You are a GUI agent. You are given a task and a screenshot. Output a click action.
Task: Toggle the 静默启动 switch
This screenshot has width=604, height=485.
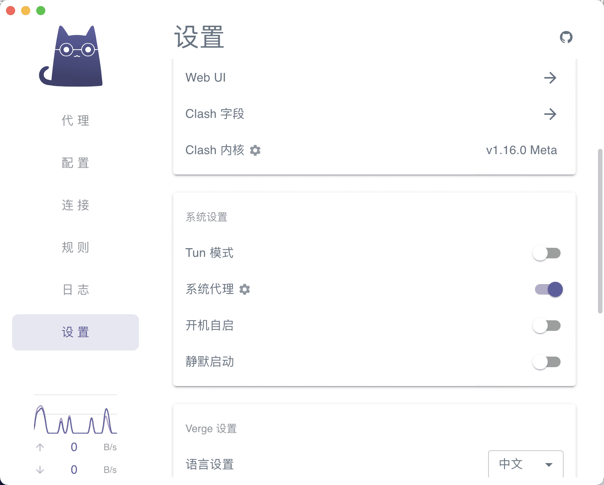(x=547, y=362)
